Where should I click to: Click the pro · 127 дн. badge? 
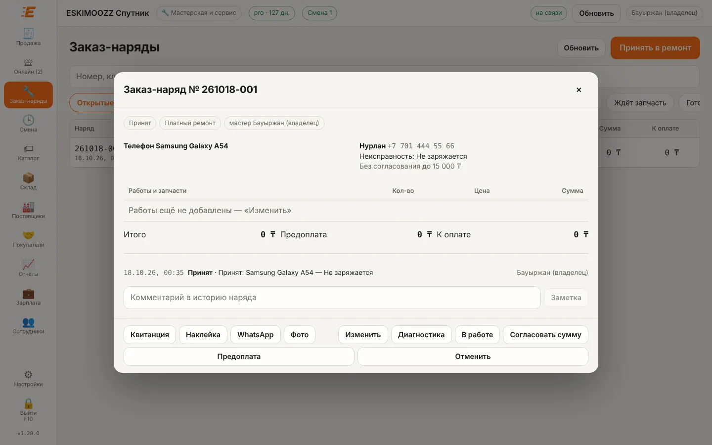click(272, 13)
